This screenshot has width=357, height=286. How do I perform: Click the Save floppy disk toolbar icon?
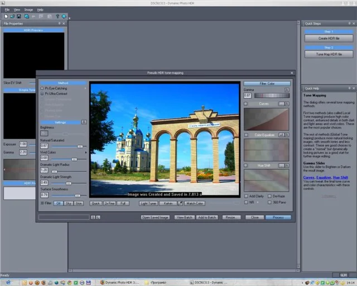pyautogui.click(x=19, y=16)
